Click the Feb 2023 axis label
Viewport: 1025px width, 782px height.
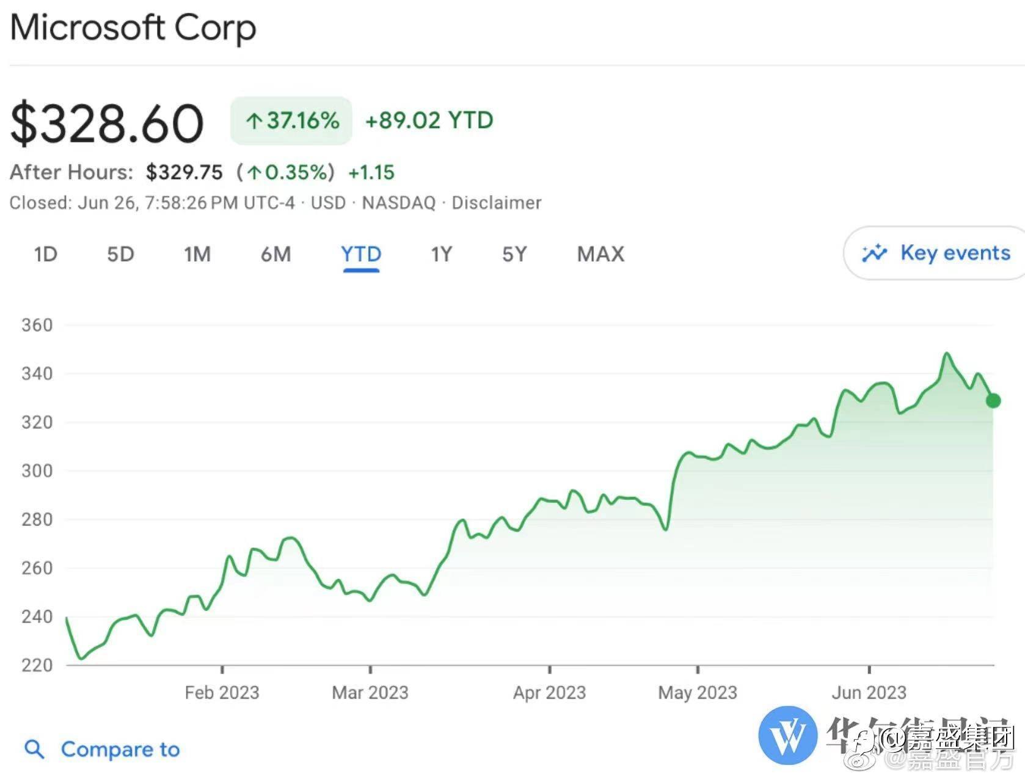222,693
